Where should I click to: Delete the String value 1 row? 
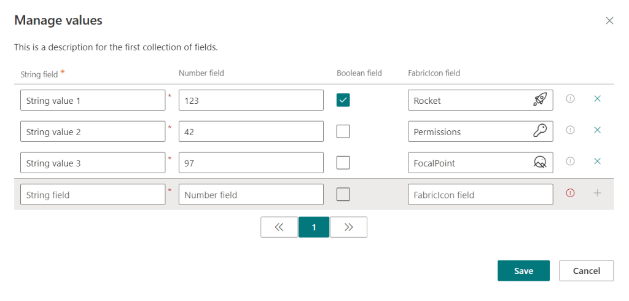(x=597, y=98)
